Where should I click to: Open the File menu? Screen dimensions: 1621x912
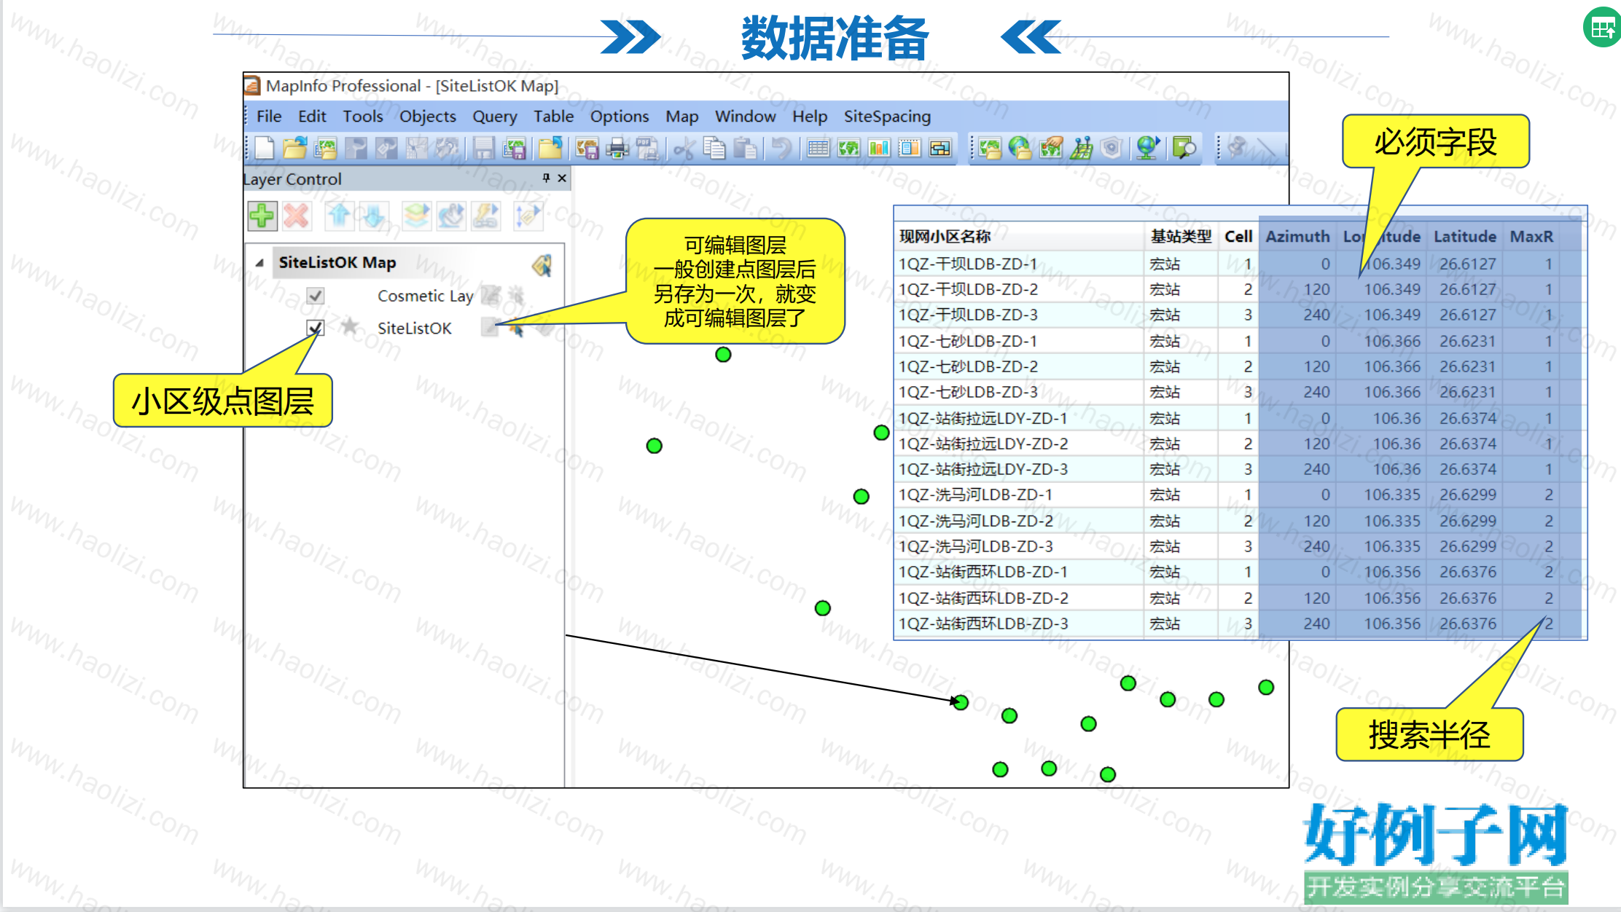269,117
